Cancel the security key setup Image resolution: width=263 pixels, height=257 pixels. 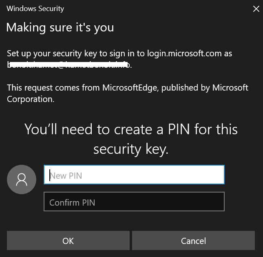pos(193,241)
